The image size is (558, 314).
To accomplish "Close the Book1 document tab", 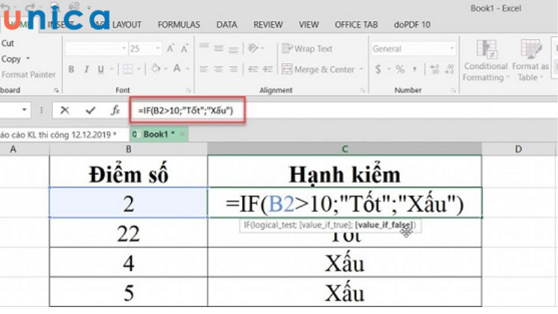I will pyautogui.click(x=182, y=134).
